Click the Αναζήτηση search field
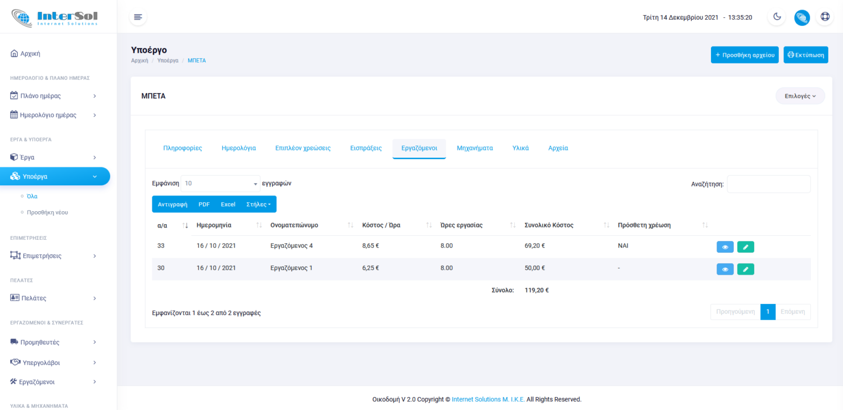This screenshot has width=843, height=410. click(768, 184)
